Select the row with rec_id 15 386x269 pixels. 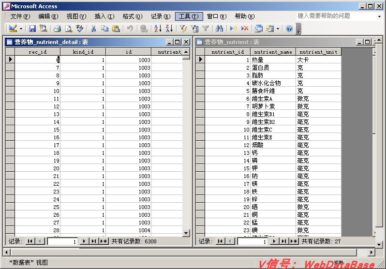10,130
